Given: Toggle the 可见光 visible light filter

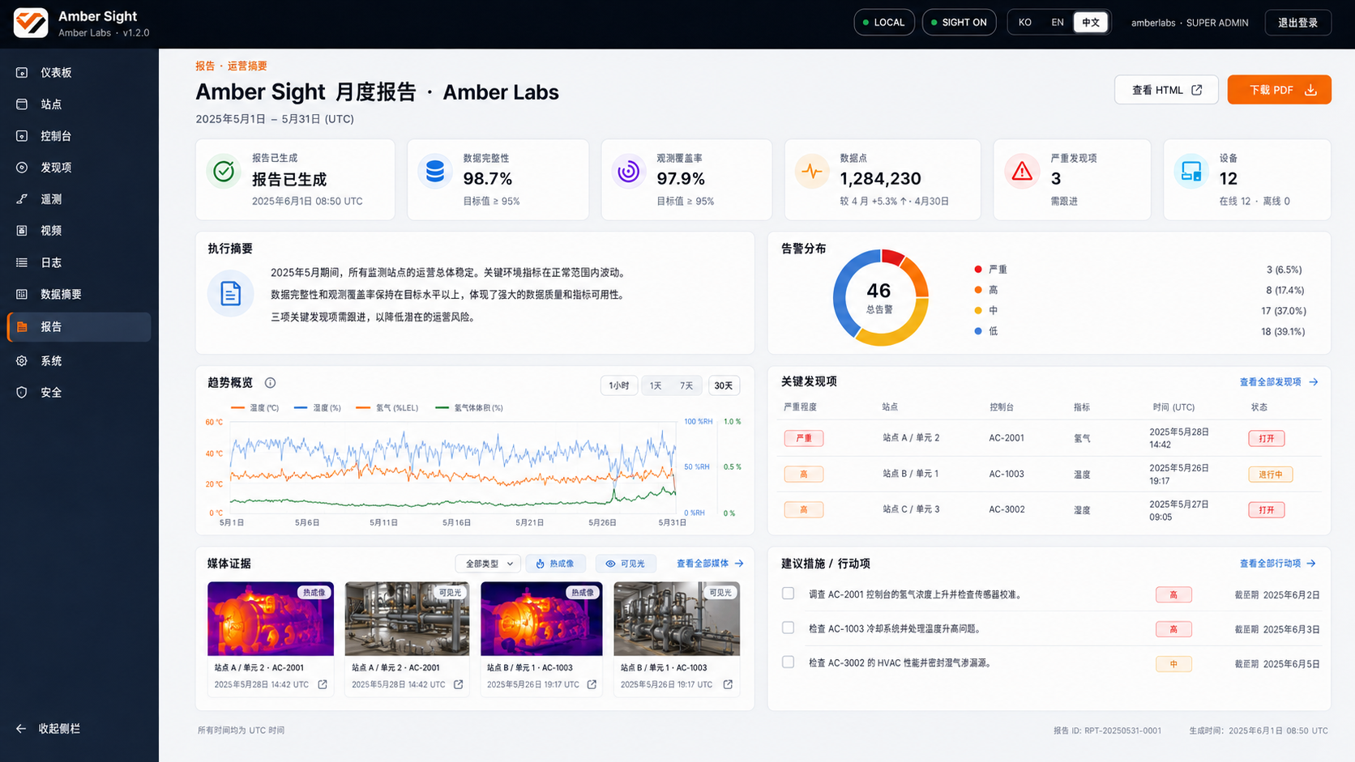Looking at the screenshot, I should click(626, 564).
